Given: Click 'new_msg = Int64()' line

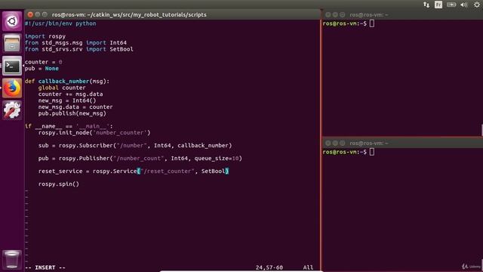Looking at the screenshot, I should coord(67,100).
